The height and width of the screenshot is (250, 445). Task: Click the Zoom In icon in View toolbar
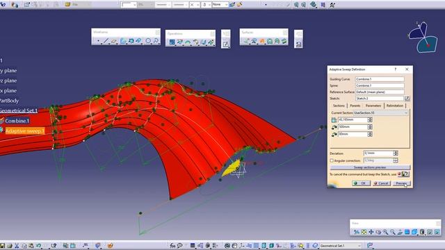pos(385,232)
